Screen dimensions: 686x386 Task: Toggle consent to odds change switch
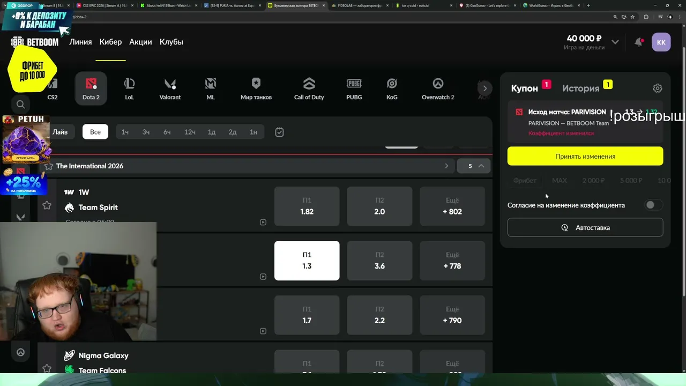653,205
